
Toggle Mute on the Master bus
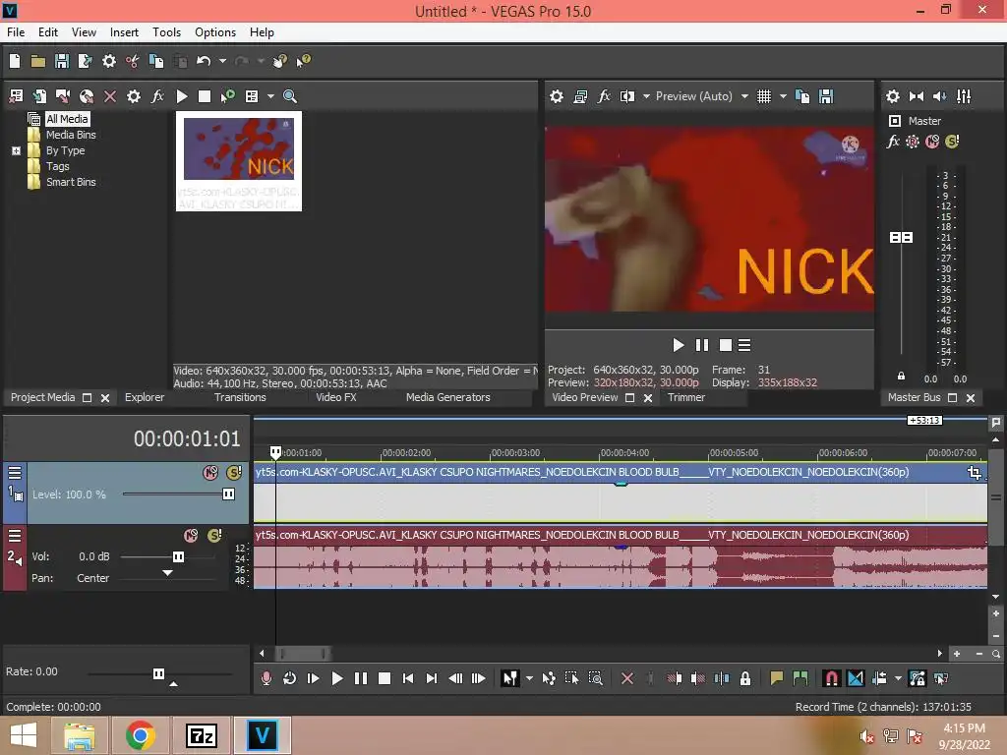(x=932, y=142)
